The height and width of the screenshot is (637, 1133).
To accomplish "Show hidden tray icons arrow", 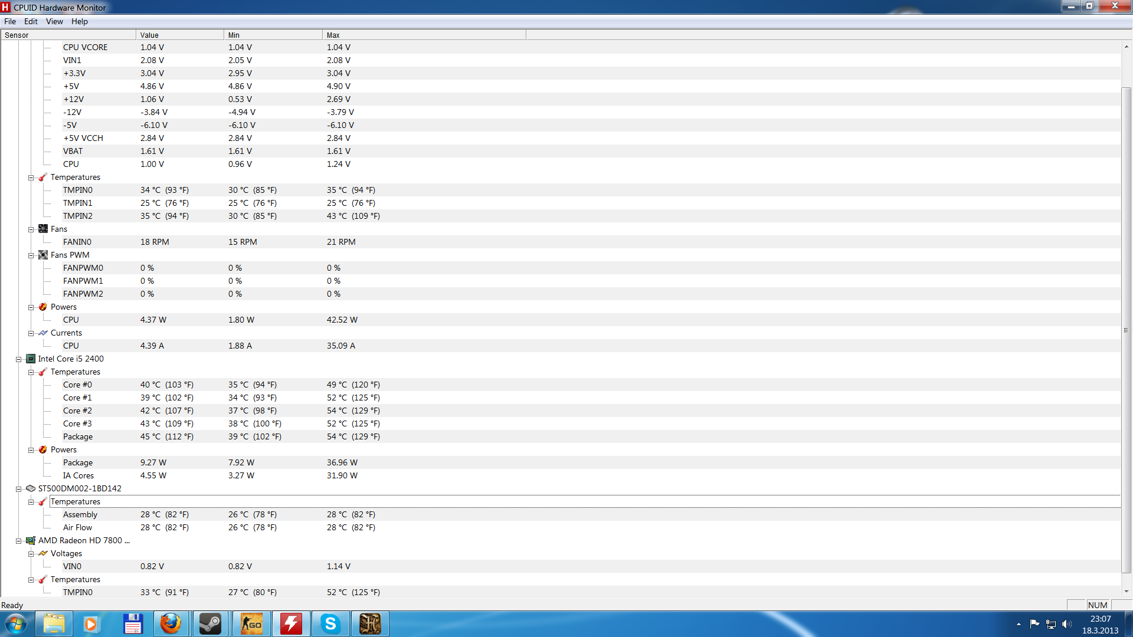I will pyautogui.click(x=1019, y=624).
